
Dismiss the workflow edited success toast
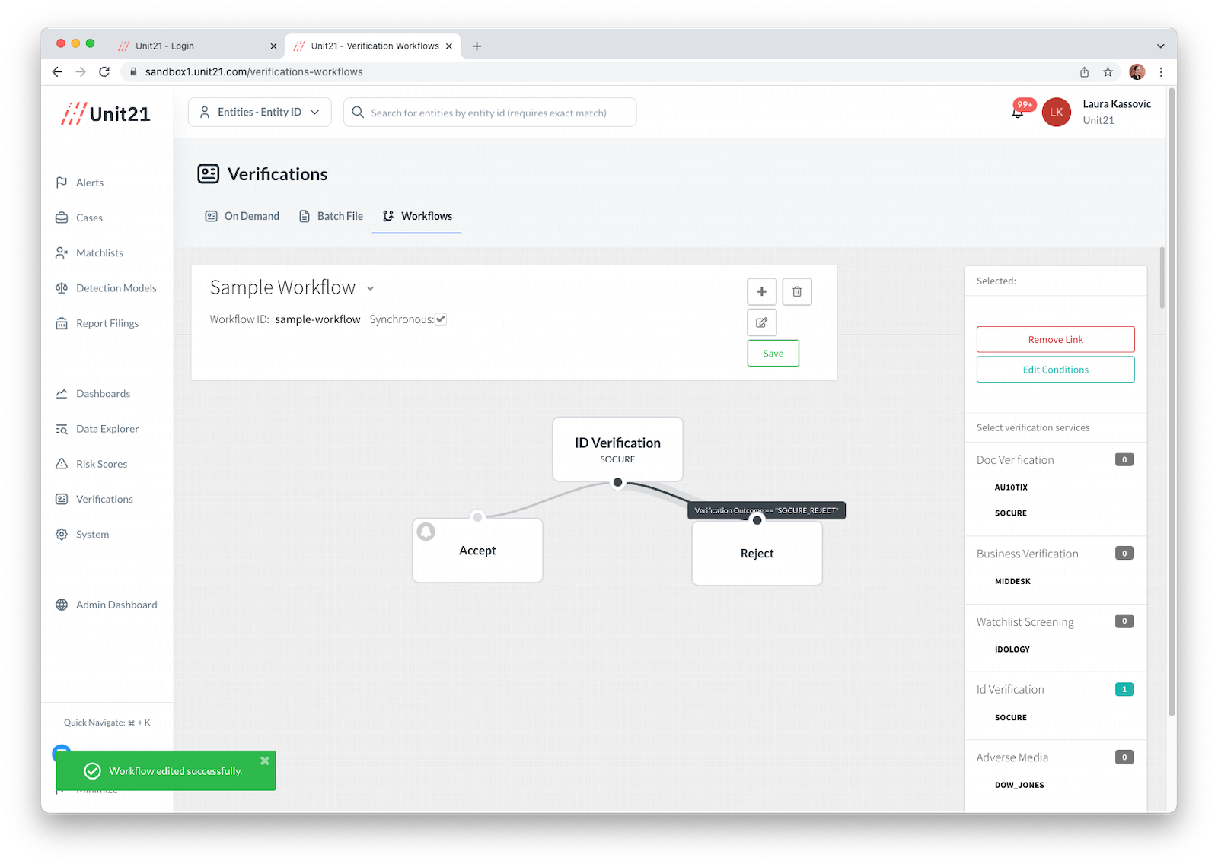click(265, 761)
